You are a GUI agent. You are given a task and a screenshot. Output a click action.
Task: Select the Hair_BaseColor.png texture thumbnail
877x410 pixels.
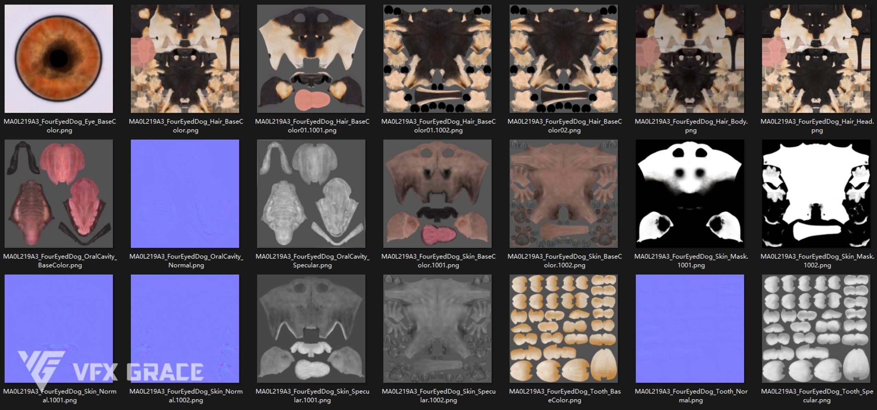coord(185,59)
